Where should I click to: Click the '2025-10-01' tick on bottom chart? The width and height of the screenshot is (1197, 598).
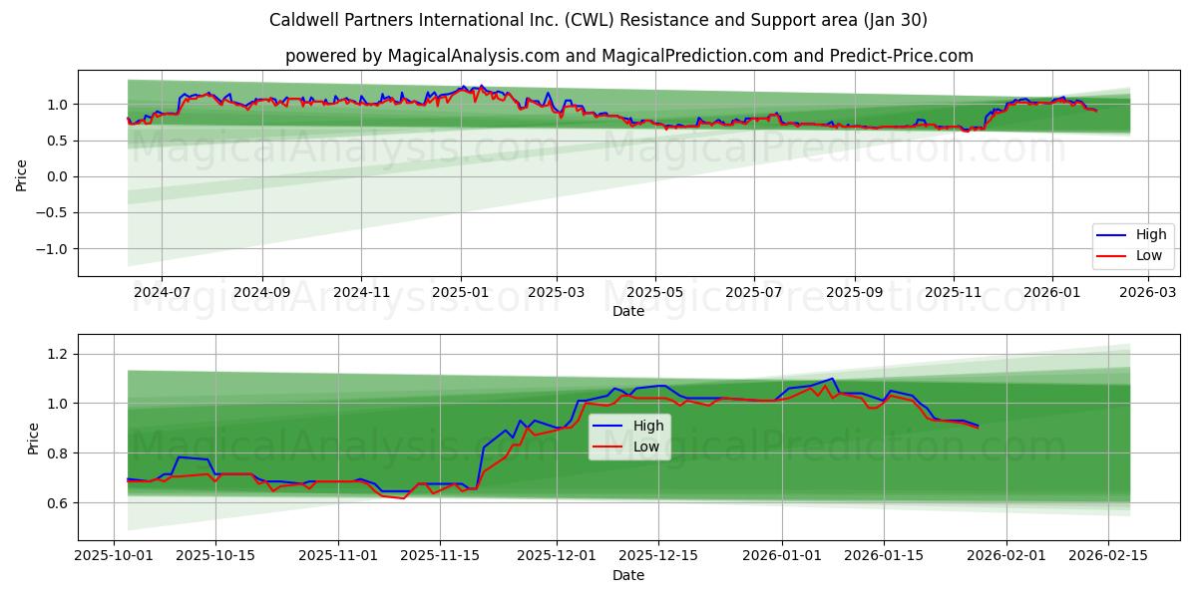[x=114, y=556]
